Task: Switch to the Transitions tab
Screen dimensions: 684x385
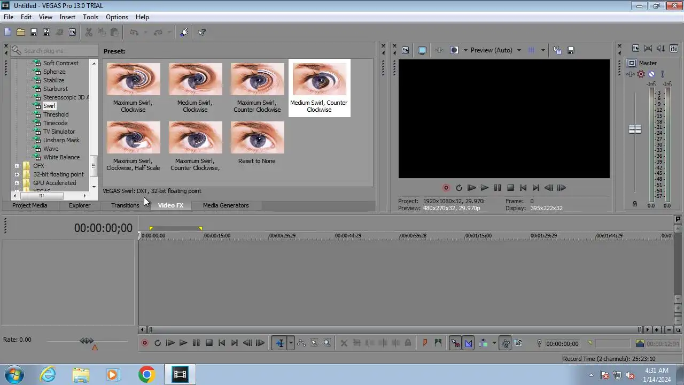Action: point(125,205)
